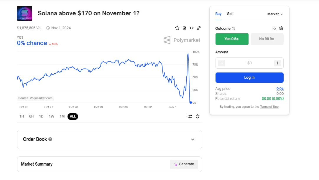Image resolution: width=319 pixels, height=180 pixels.
Task: Switch chart range to 1M
Action: pyautogui.click(x=62, y=116)
